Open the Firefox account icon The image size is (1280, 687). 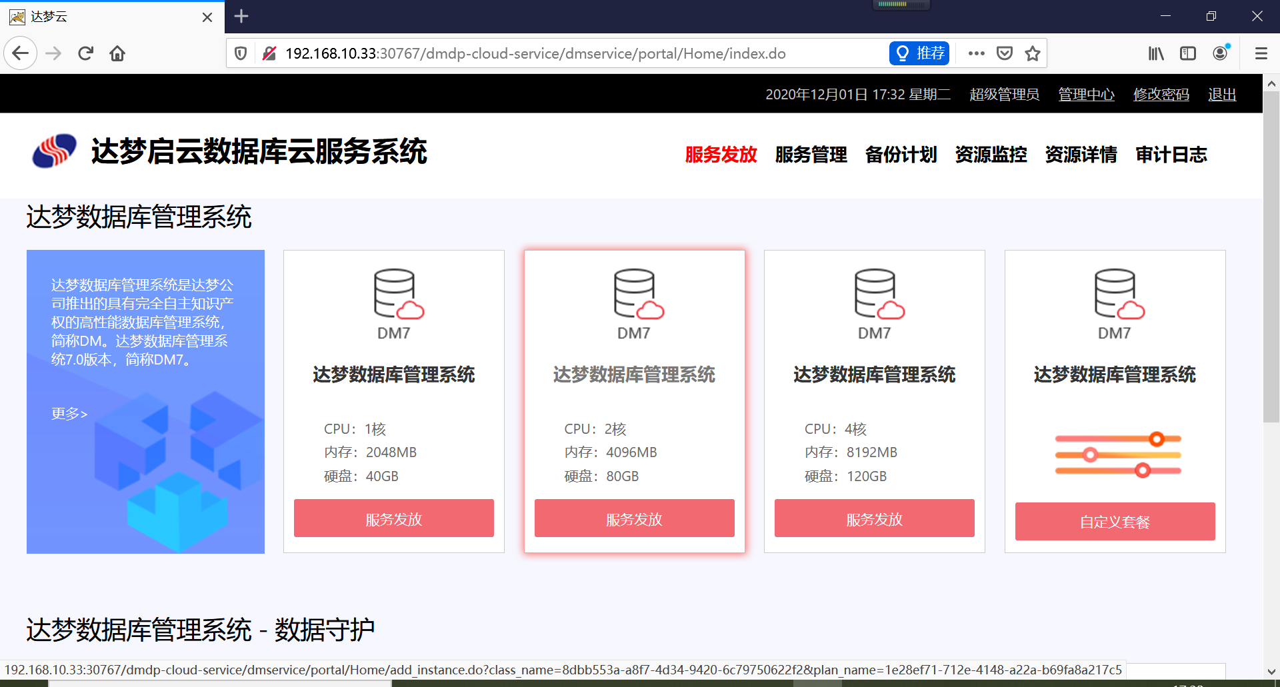coord(1221,53)
